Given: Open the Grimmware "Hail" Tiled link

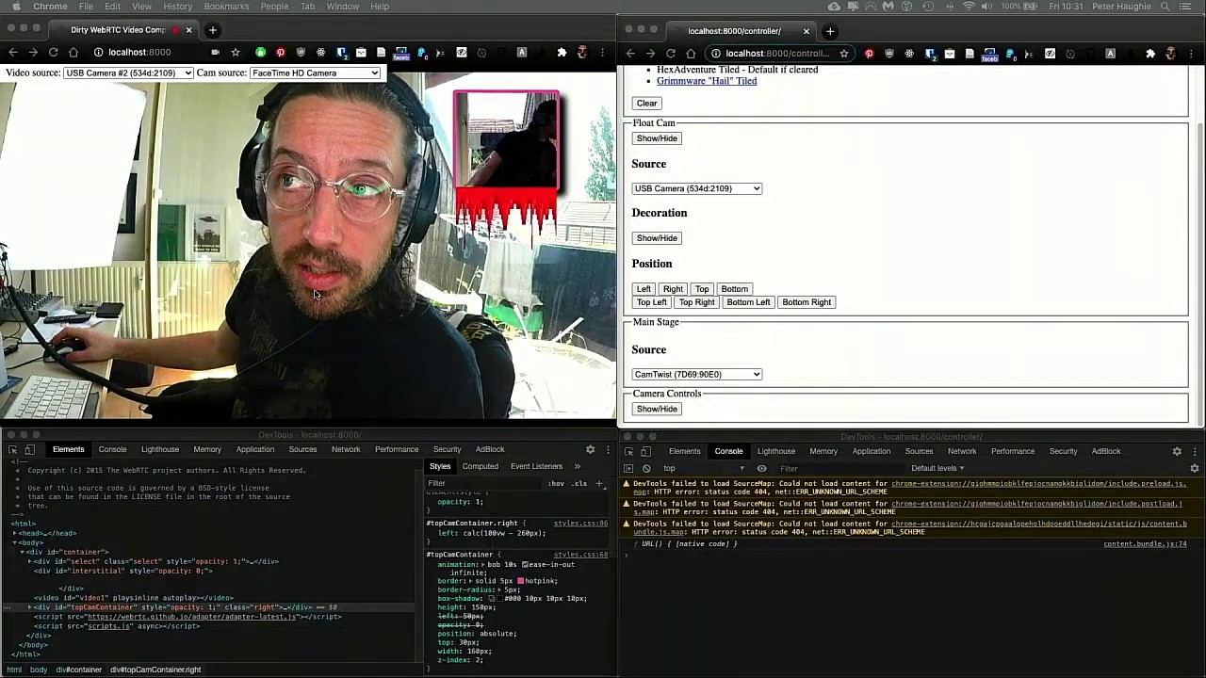Looking at the screenshot, I should (707, 81).
